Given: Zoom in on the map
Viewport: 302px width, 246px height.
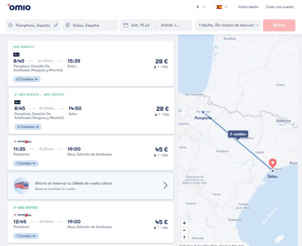Looking at the screenshot, I should click(x=184, y=223).
